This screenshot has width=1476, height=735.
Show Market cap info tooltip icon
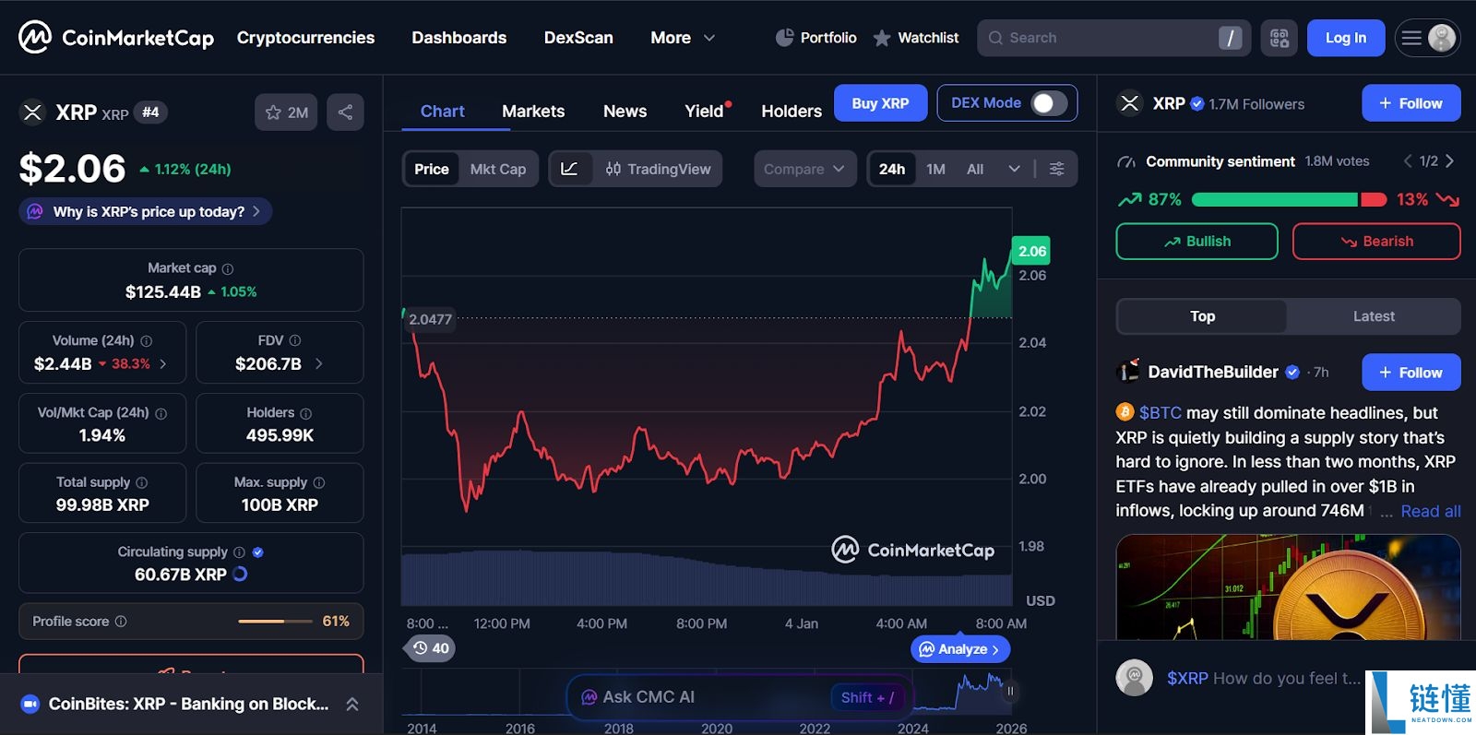pyautogui.click(x=228, y=268)
